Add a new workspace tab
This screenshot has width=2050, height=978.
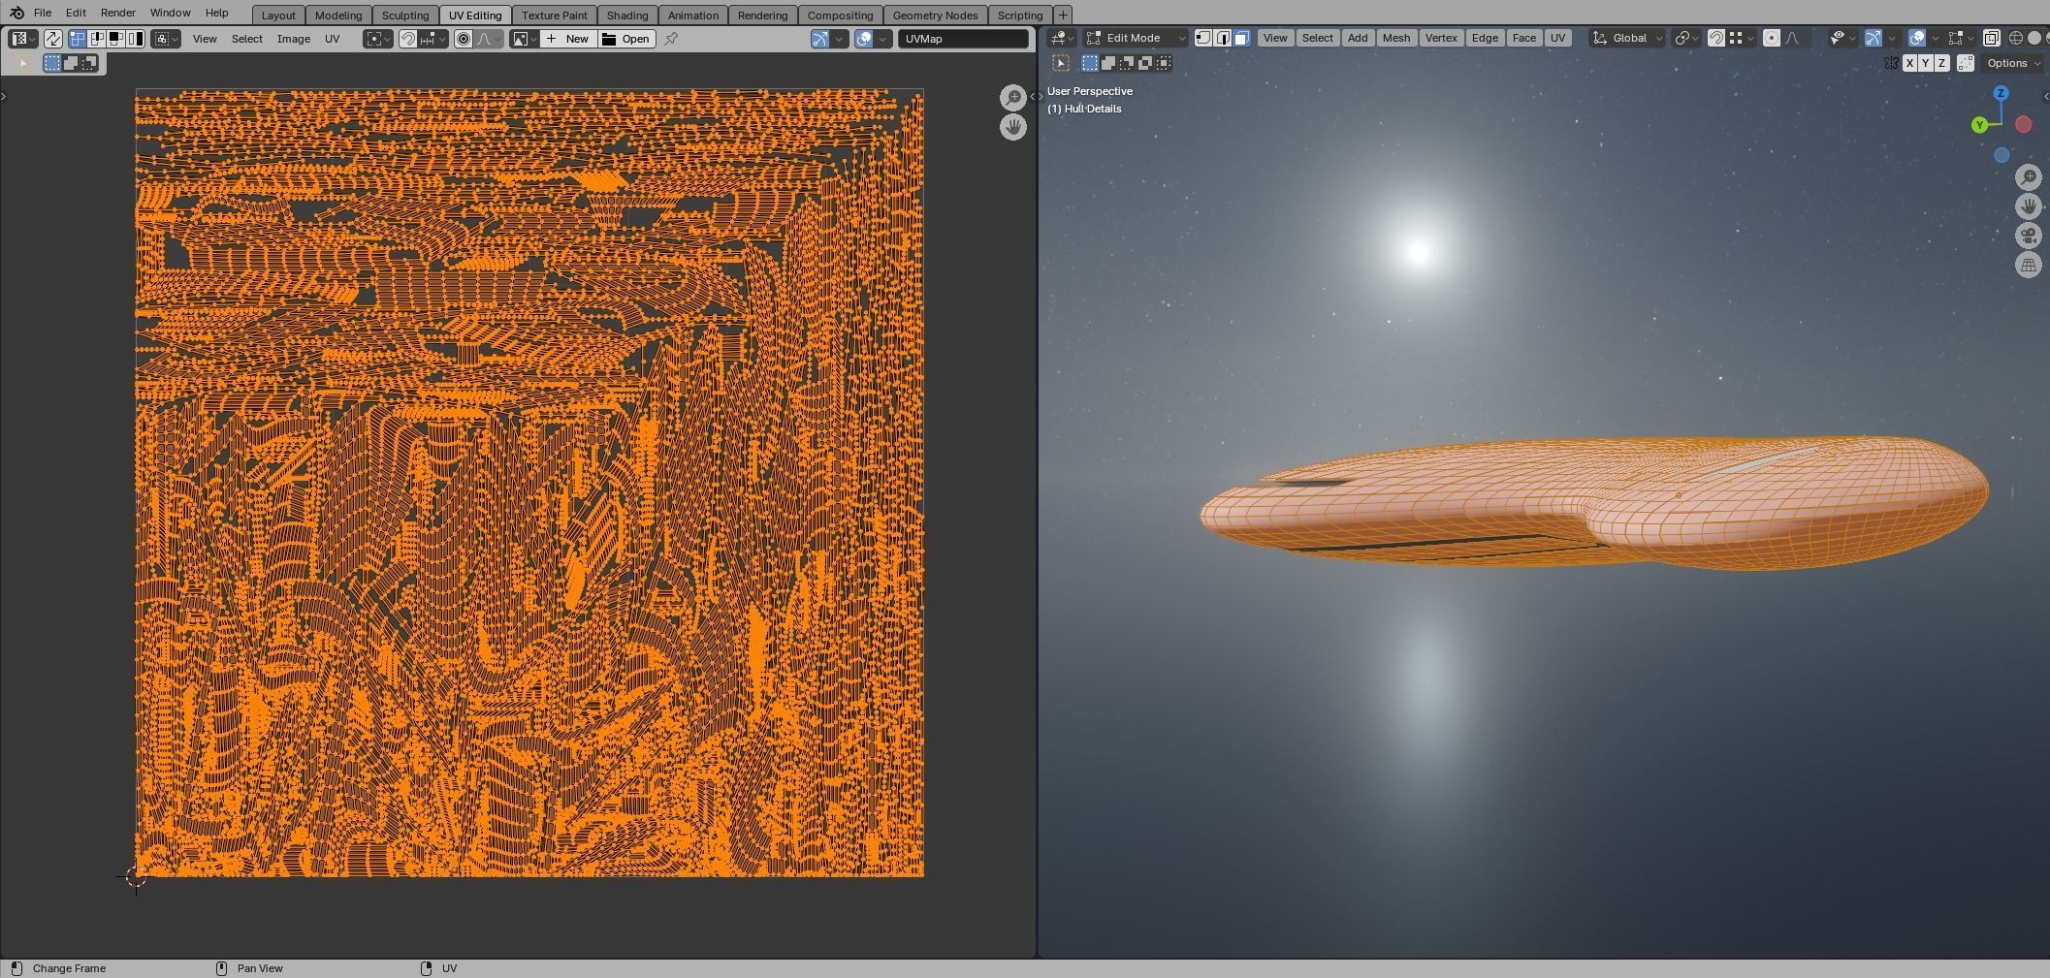point(1063,15)
